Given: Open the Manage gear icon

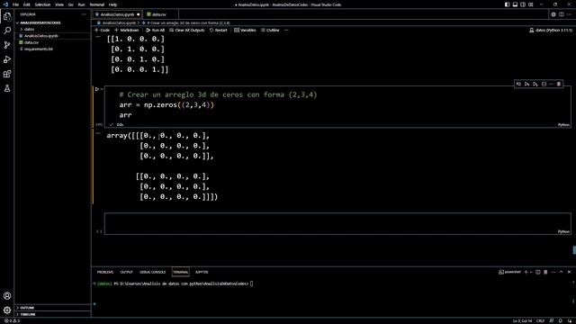Looking at the screenshot, I should coord(7,310).
